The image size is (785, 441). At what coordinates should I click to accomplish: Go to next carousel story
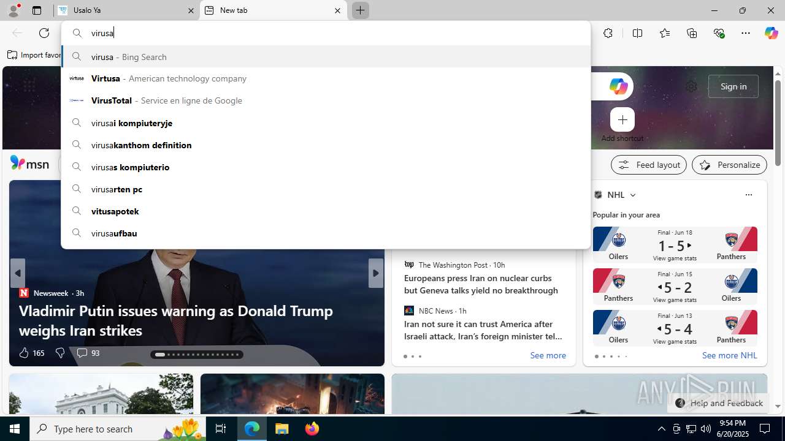[x=375, y=273]
